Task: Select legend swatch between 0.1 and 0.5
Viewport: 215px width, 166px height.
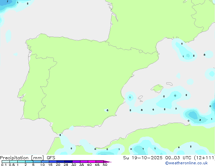Action: (6, 162)
